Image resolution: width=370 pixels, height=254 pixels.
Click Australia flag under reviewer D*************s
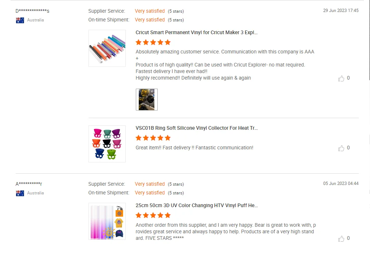pyautogui.click(x=20, y=20)
